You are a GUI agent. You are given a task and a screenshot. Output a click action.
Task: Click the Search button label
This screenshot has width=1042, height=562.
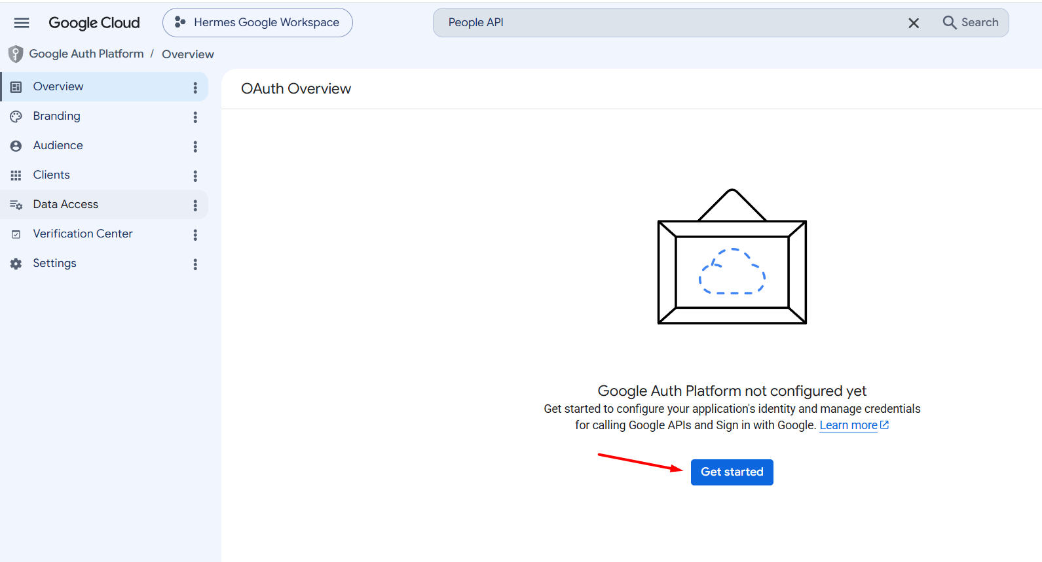click(980, 22)
